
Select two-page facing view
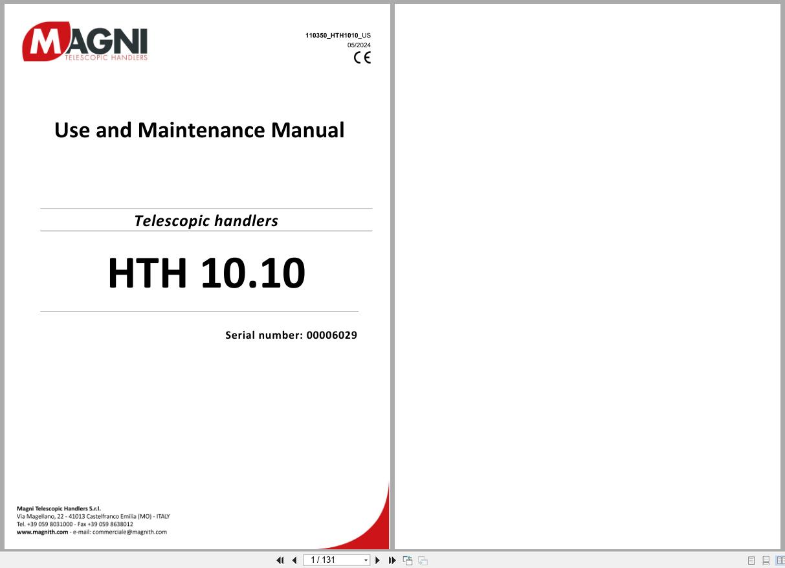coord(780,560)
